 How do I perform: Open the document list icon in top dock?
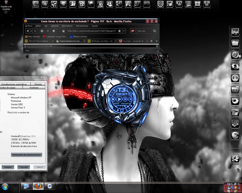point(35,4)
